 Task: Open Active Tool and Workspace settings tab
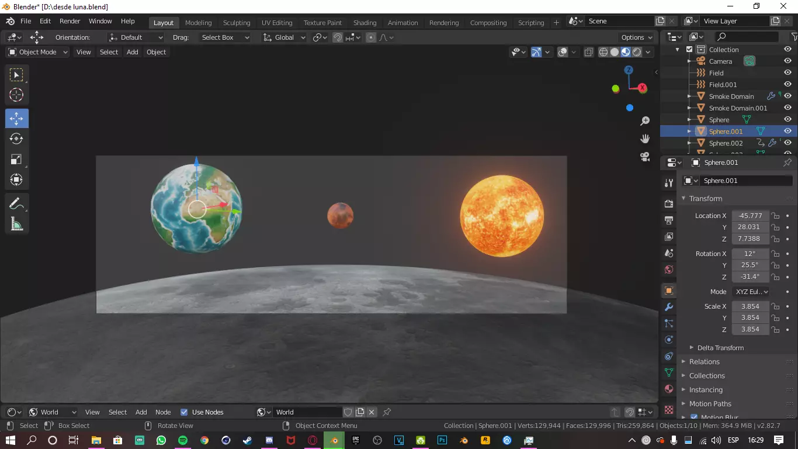coord(669,183)
